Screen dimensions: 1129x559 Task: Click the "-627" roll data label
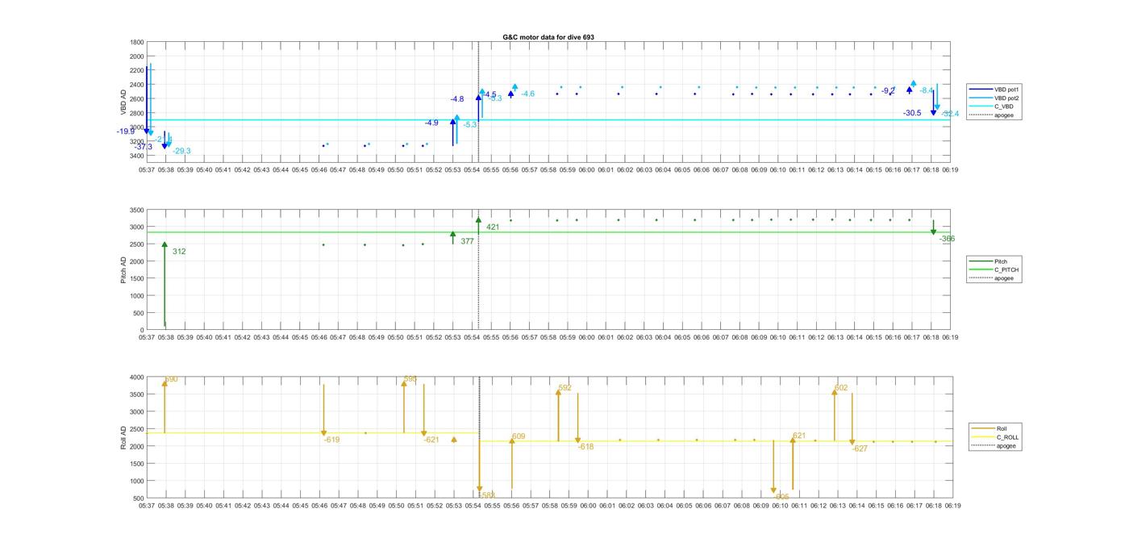[860, 448]
